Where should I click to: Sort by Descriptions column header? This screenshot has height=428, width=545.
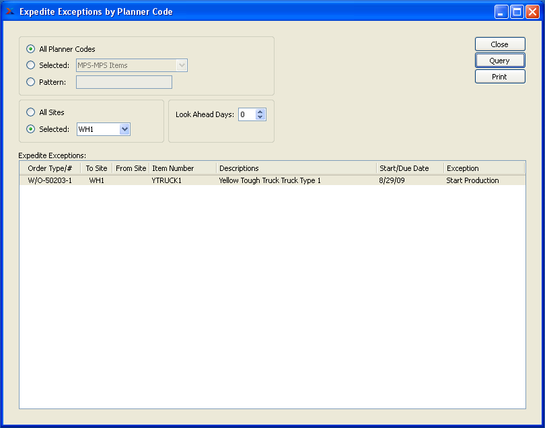point(296,168)
